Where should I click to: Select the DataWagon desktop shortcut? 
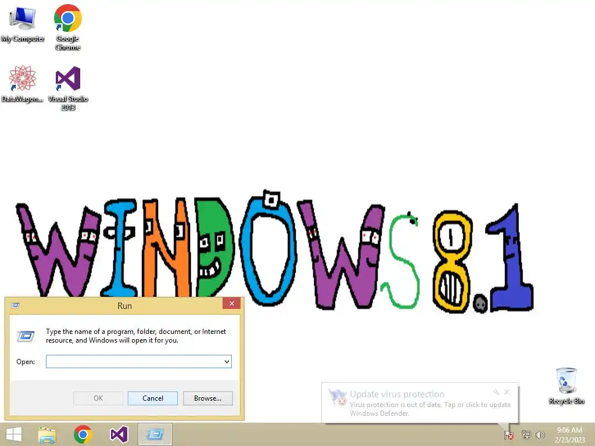pyautogui.click(x=23, y=84)
